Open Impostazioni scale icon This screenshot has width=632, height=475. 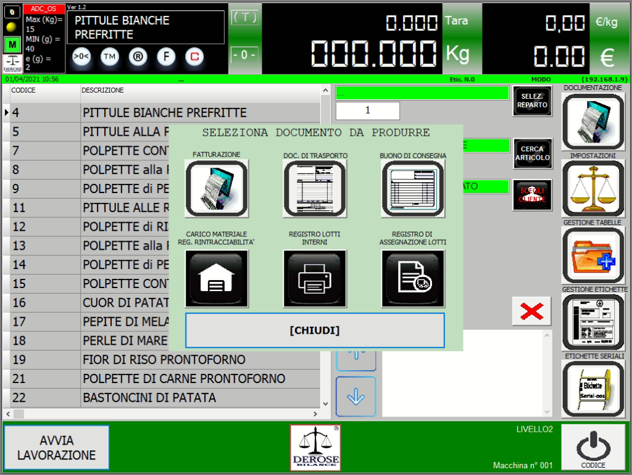[592, 188]
